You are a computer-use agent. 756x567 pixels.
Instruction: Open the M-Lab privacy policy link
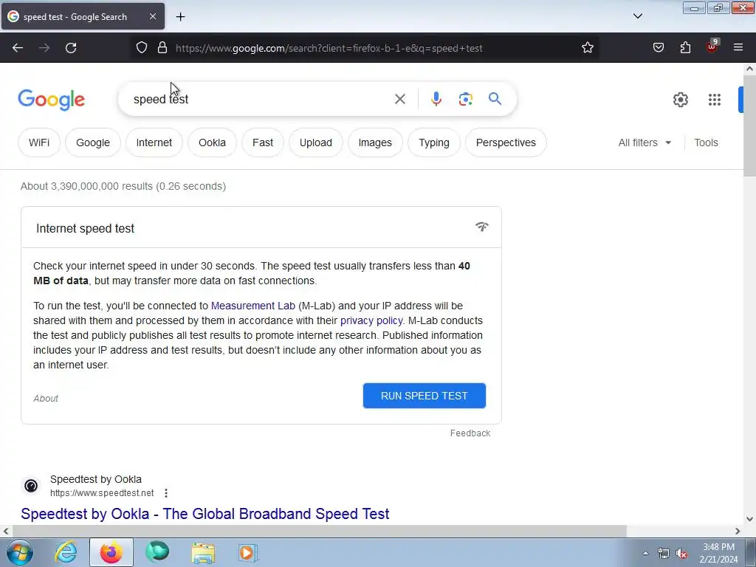[x=371, y=320]
